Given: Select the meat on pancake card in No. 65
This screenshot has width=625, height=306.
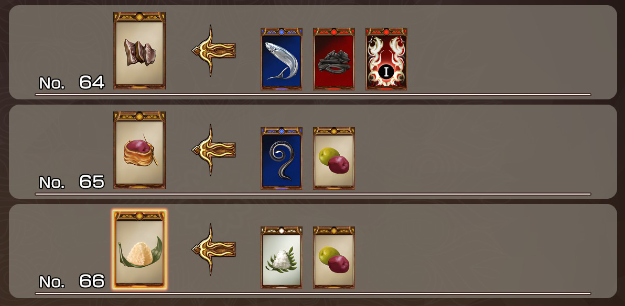Looking at the screenshot, I should [x=139, y=150].
